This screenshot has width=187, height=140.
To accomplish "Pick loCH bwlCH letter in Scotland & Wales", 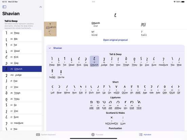I will [x=111, y=120].
